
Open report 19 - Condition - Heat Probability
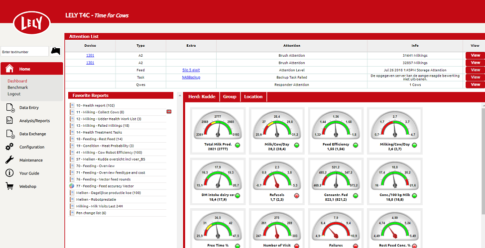click(x=105, y=146)
